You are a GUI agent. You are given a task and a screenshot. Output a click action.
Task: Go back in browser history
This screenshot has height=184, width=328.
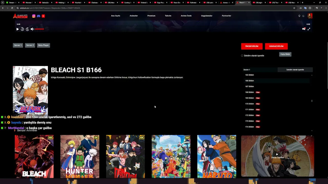(3, 8)
